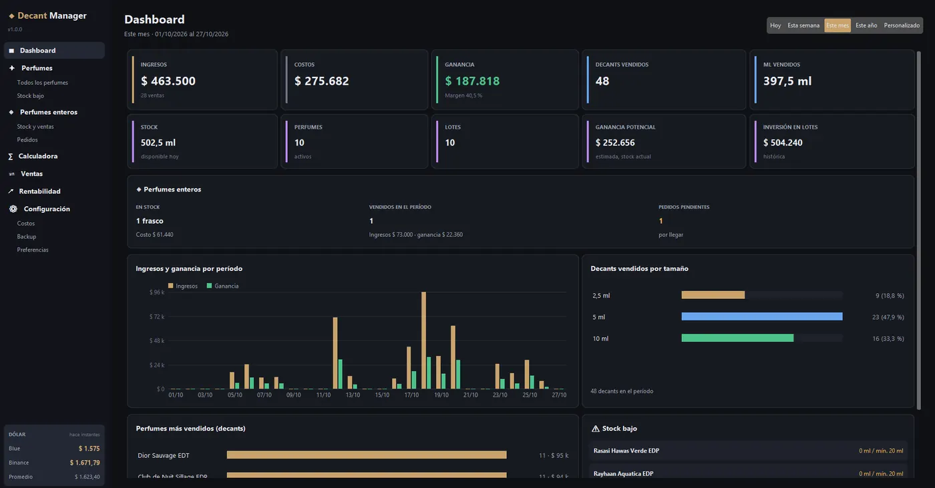
Task: Click the Rasasi Hawas Verde EDP low stock row
Action: click(x=749, y=451)
